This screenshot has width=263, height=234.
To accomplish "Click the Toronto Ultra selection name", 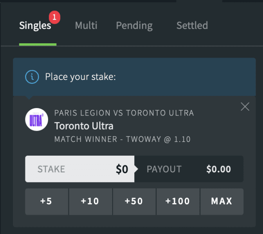I will pyautogui.click(x=84, y=126).
